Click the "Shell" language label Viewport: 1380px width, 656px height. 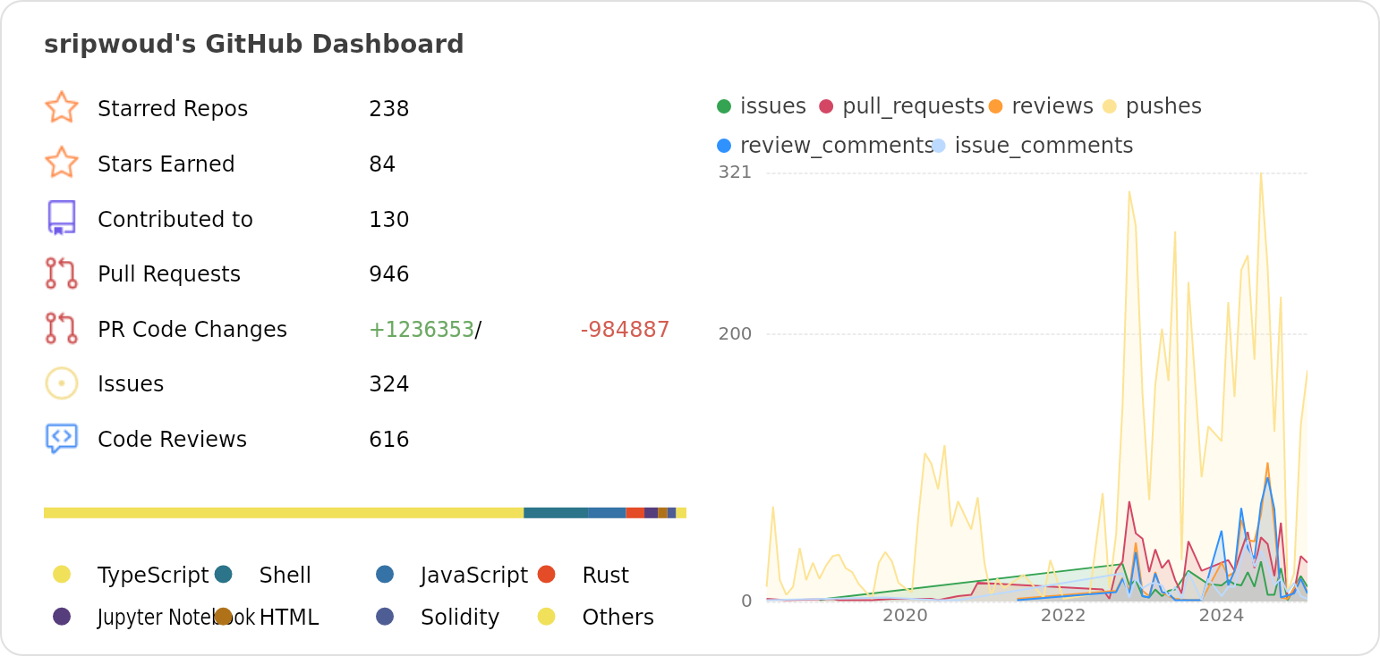click(285, 576)
